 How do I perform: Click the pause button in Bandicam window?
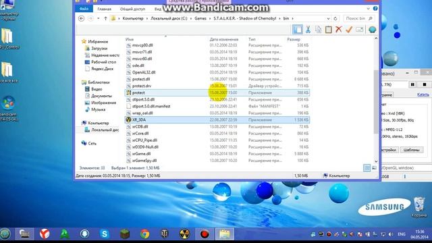412,84
